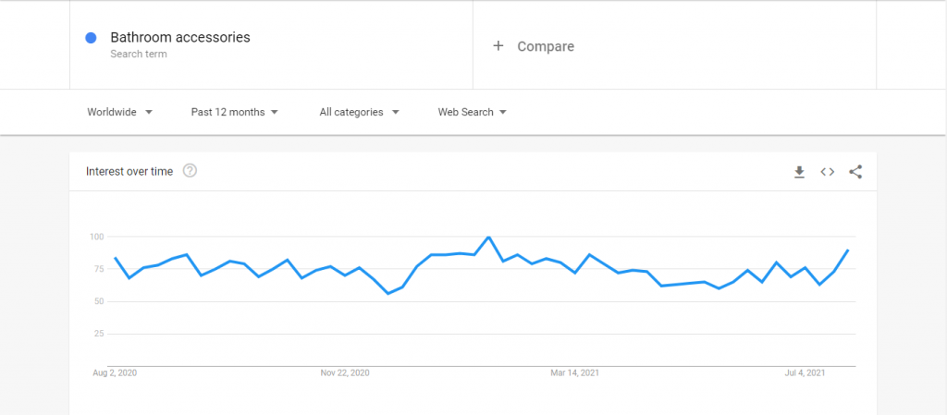Open the Worldwide region dropdown
Viewport: 947px width, 415px height.
(x=119, y=112)
